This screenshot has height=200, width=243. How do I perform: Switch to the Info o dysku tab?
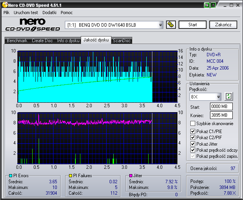click(x=68, y=41)
